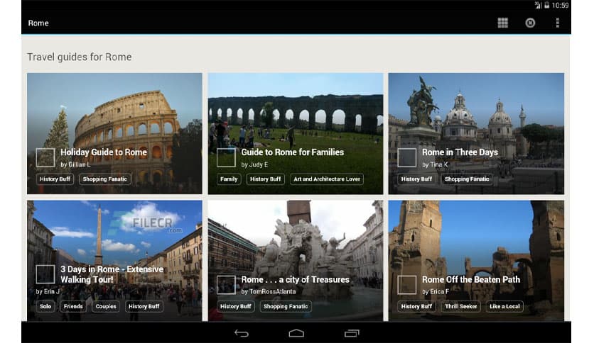The height and width of the screenshot is (343, 594).
Task: Tap the Like a Local tag
Action: click(x=505, y=307)
